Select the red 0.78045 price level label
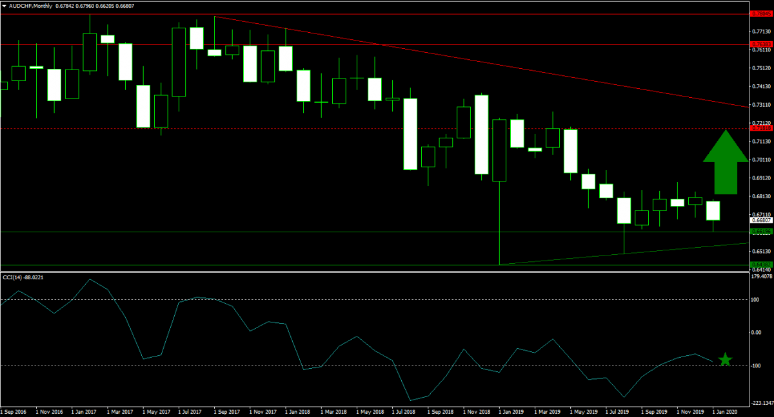The height and width of the screenshot is (417, 774). tap(760, 13)
